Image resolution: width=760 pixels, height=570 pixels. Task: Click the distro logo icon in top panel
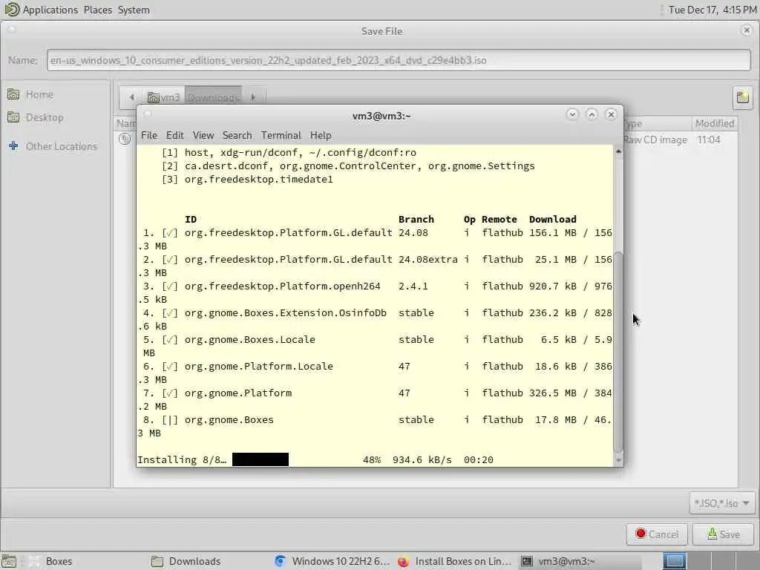click(x=12, y=10)
